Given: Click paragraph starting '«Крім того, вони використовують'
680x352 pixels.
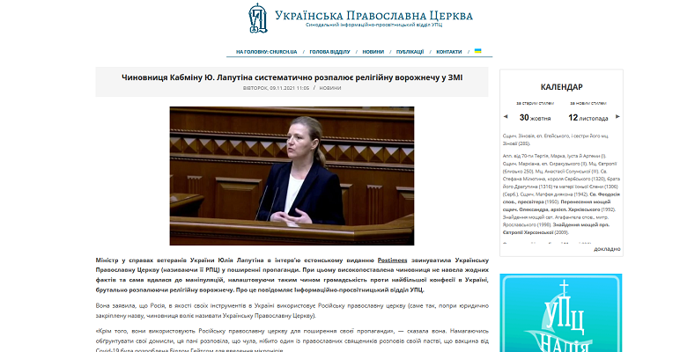Looking at the screenshot, I should click(x=292, y=341).
